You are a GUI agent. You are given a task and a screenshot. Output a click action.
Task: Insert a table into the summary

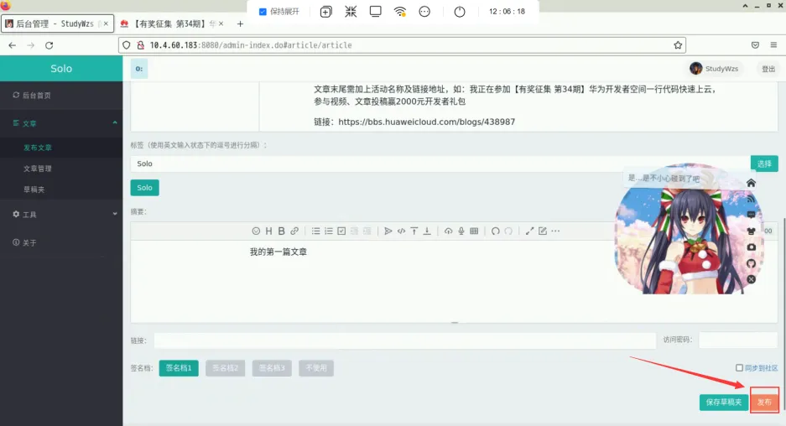tap(474, 231)
